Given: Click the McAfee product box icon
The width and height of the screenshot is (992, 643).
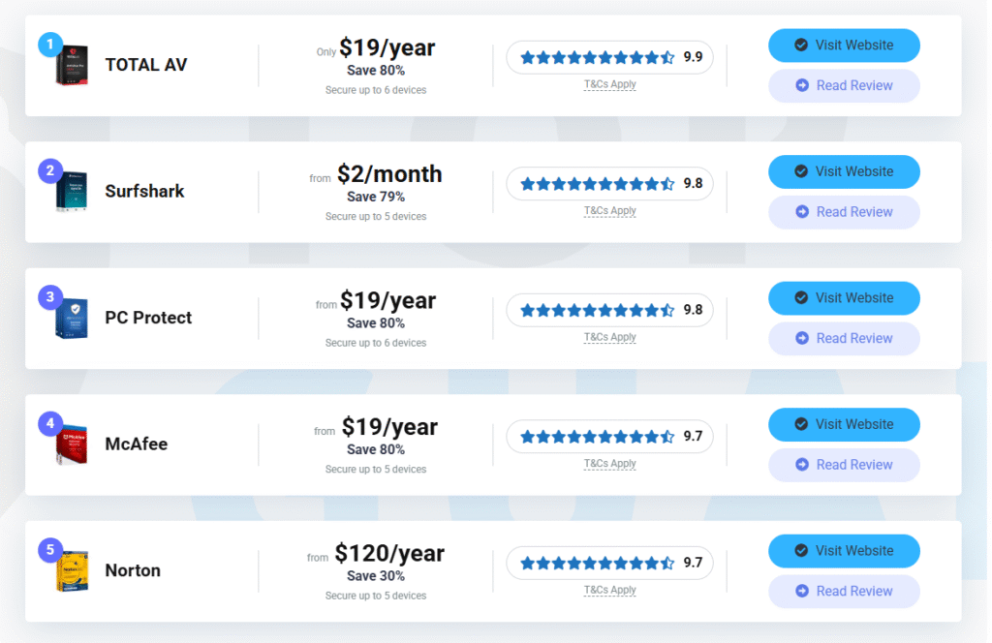Looking at the screenshot, I should (x=73, y=445).
